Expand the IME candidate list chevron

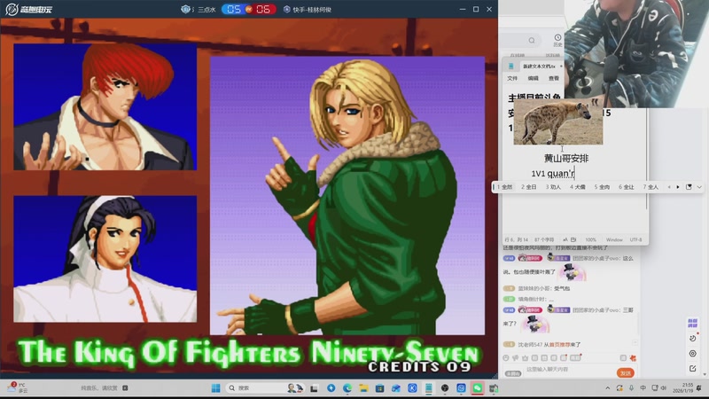click(x=699, y=187)
